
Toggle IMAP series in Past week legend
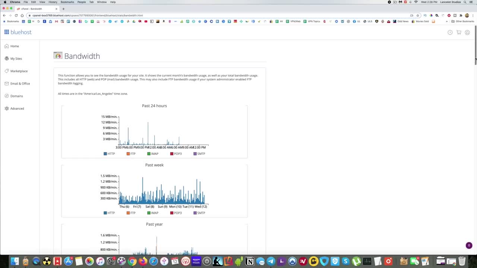(x=153, y=213)
